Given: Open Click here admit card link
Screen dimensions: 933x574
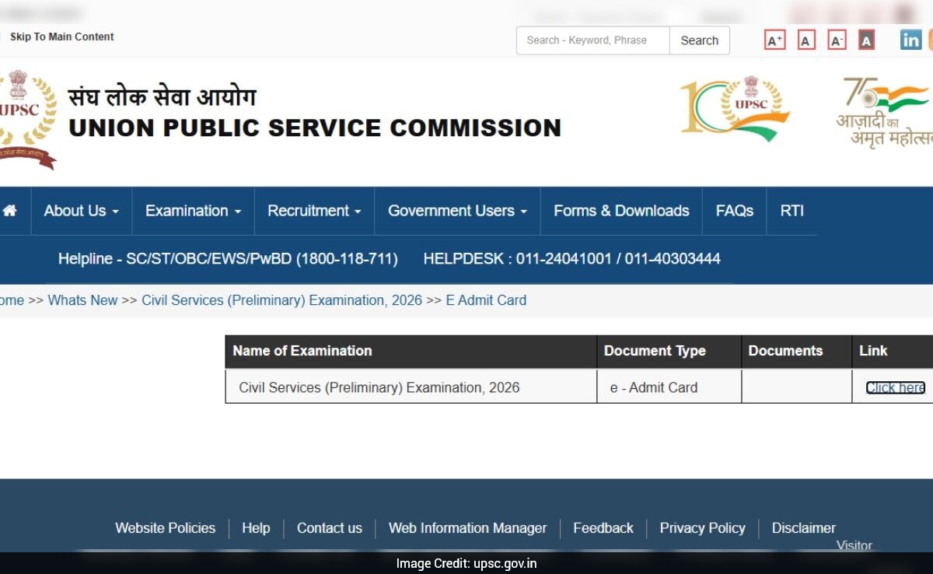Looking at the screenshot, I should [x=896, y=387].
